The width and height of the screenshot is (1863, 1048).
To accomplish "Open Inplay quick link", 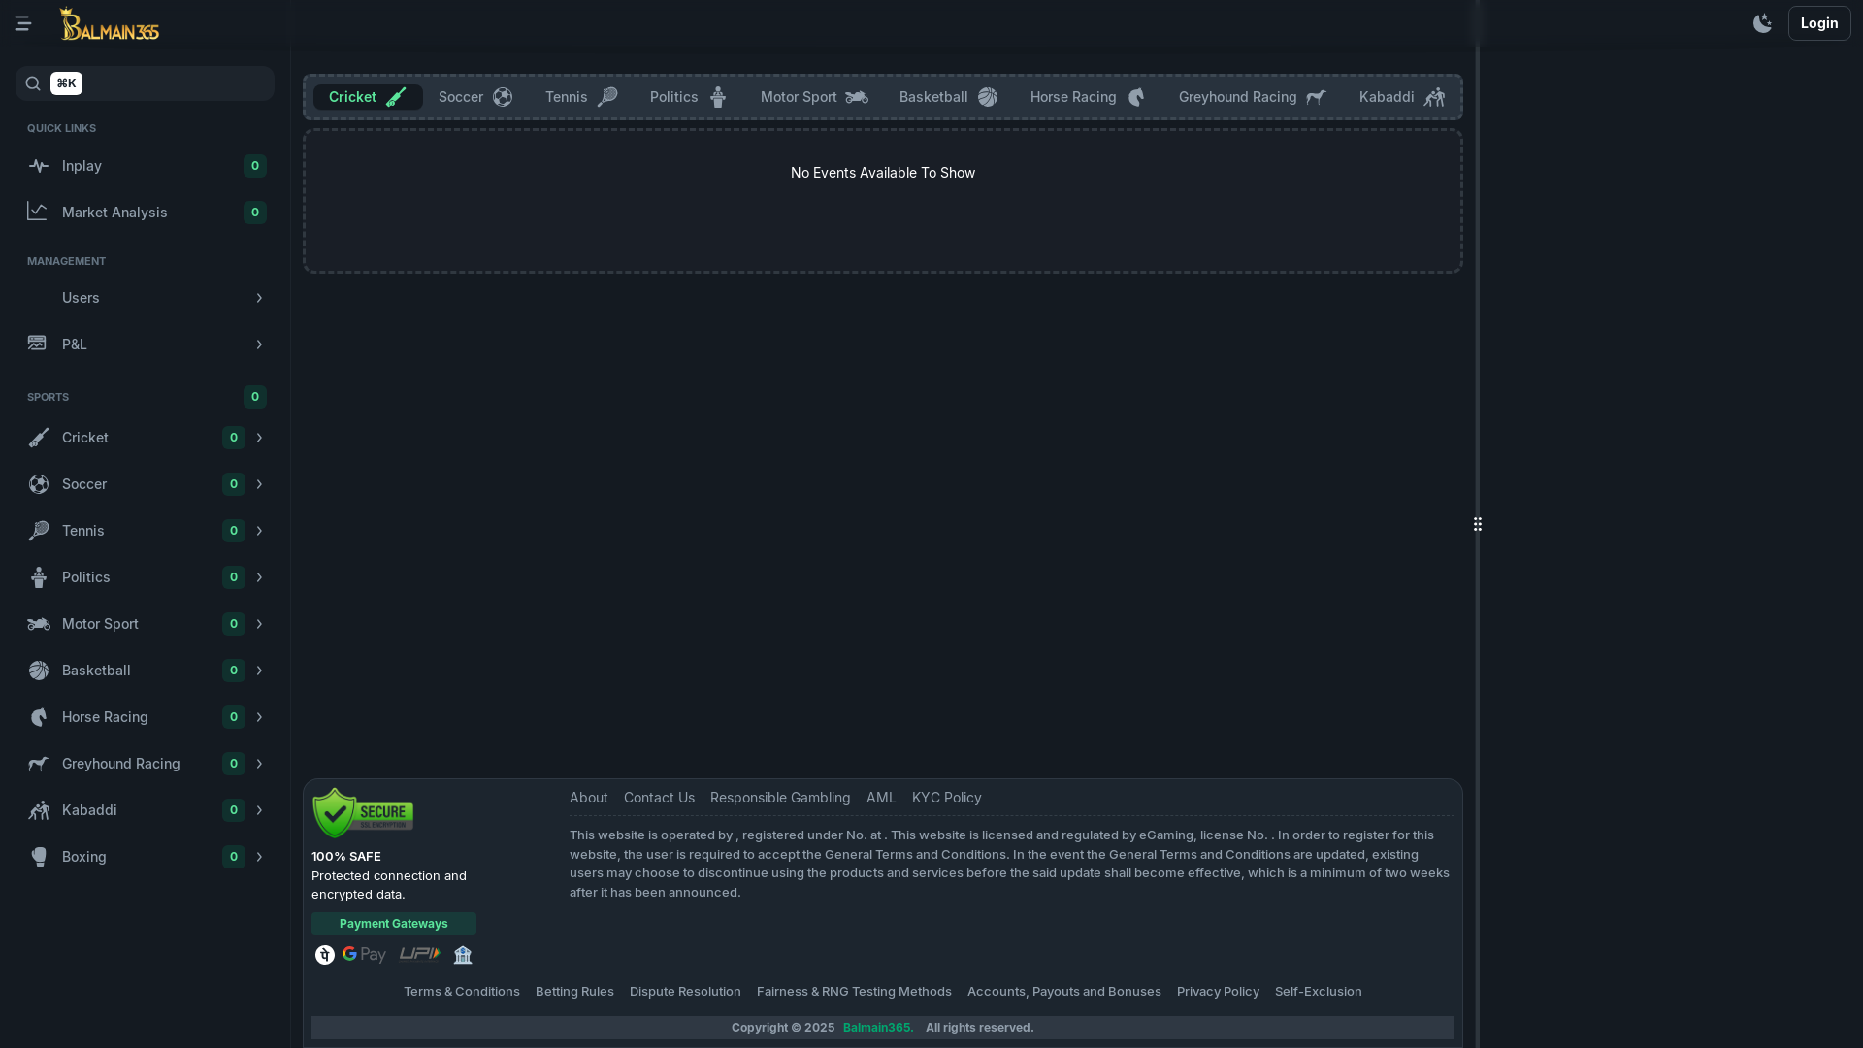I will (x=145, y=166).
